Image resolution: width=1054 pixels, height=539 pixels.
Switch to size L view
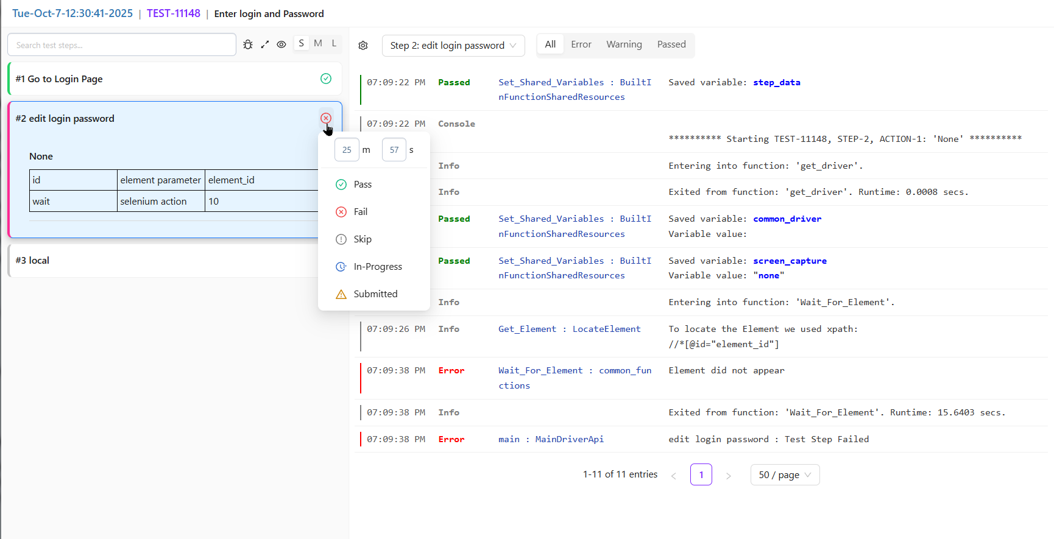[334, 43]
